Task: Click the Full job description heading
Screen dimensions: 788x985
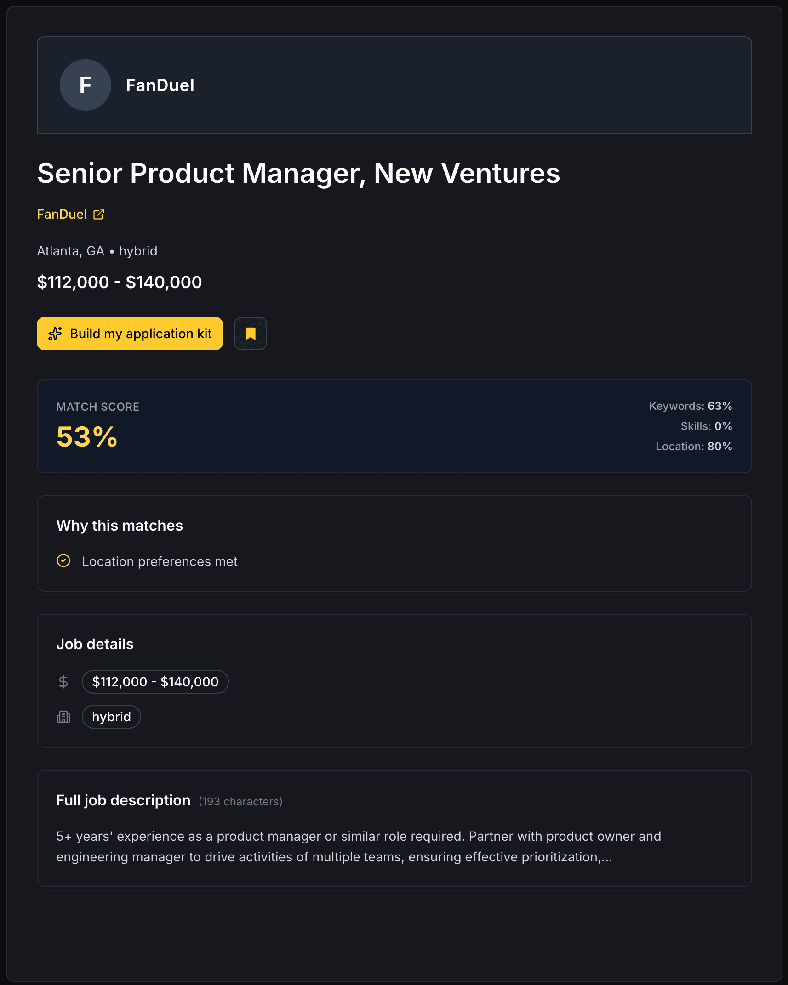Action: pyautogui.click(x=123, y=800)
